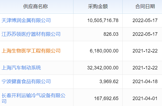
Task: Open supplier link 上海汽车制动系统
Action: 21,68
